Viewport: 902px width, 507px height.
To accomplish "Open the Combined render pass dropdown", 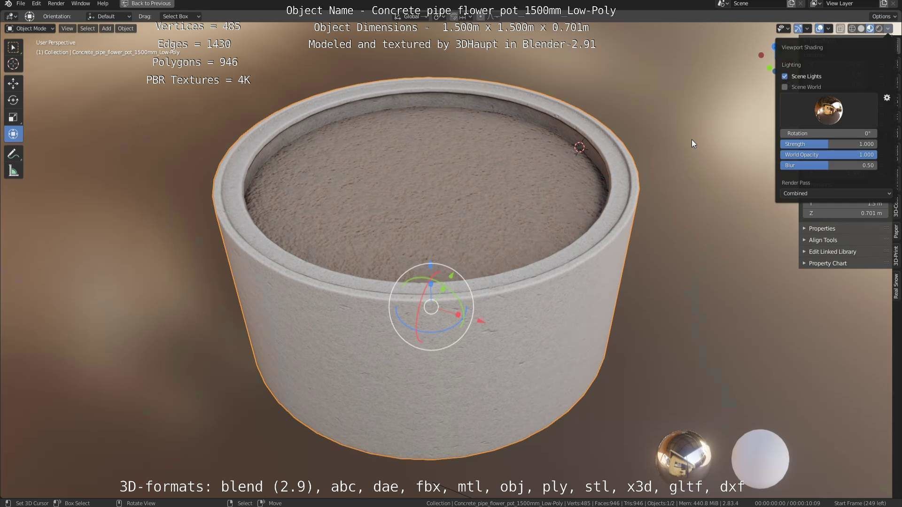I will click(x=836, y=193).
